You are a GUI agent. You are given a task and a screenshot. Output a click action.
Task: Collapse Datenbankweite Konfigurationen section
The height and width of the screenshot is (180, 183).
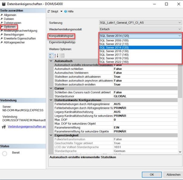click(51, 100)
